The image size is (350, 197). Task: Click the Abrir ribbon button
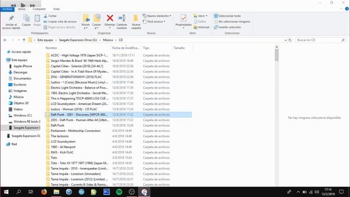[201, 16]
